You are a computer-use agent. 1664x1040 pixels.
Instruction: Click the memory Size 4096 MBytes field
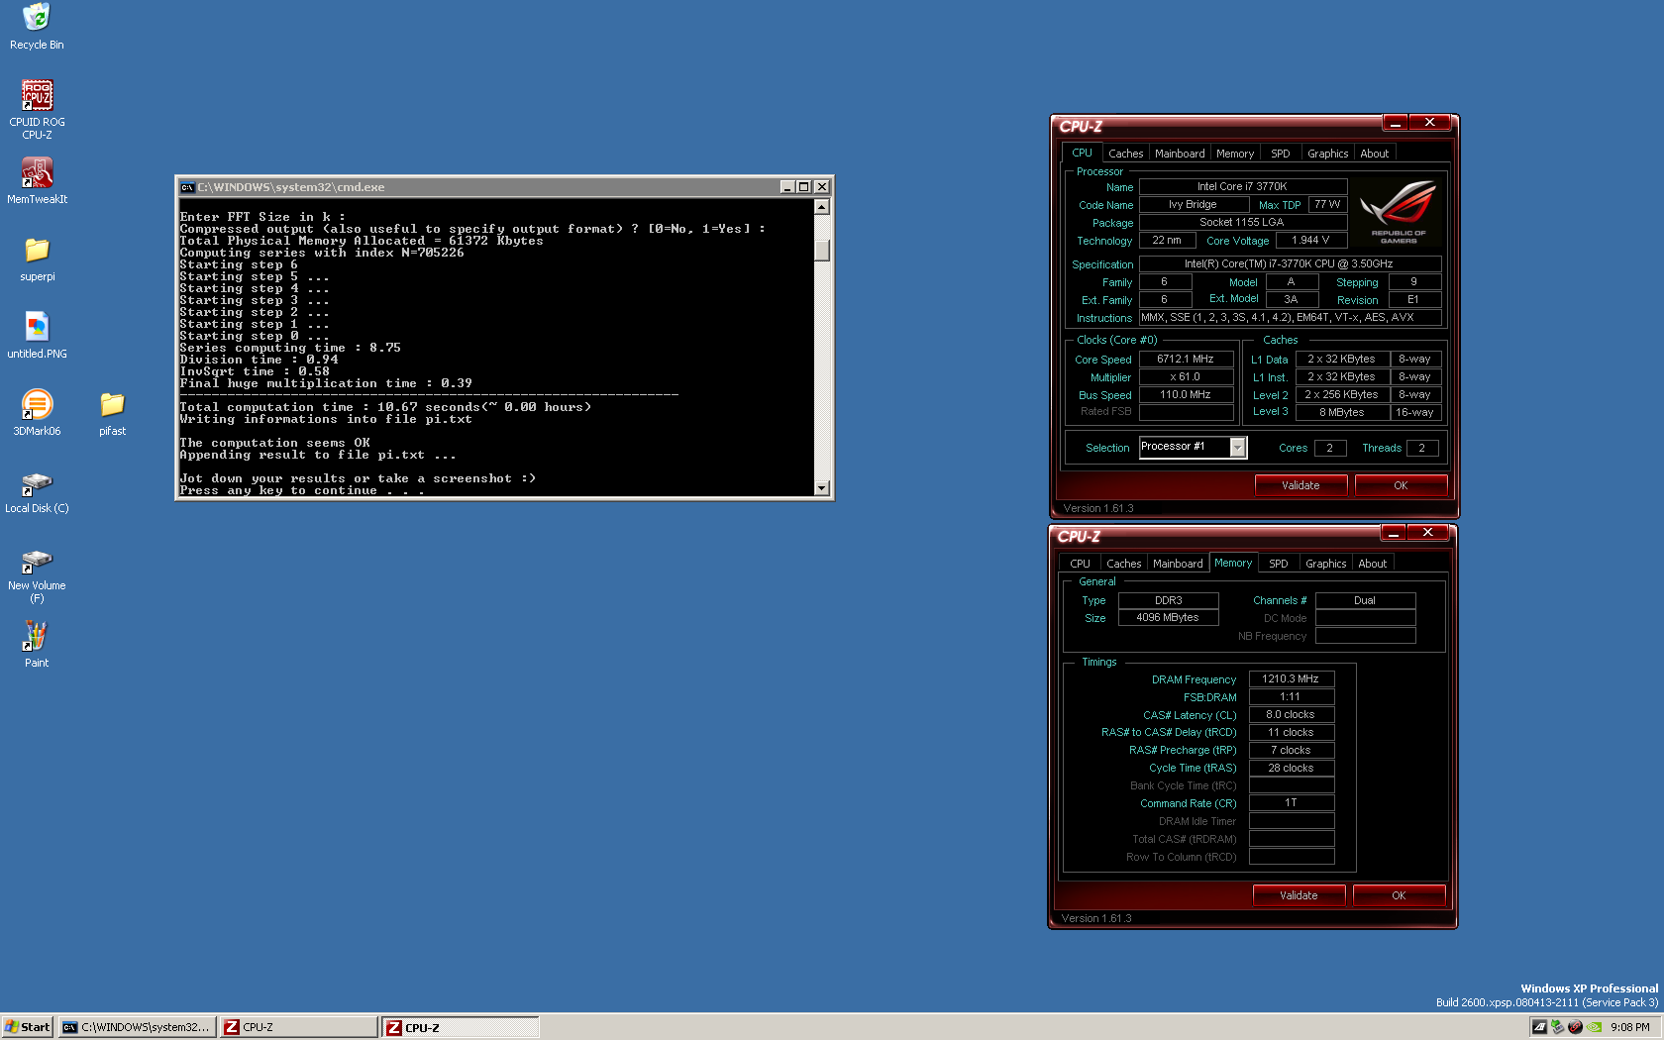[1168, 618]
